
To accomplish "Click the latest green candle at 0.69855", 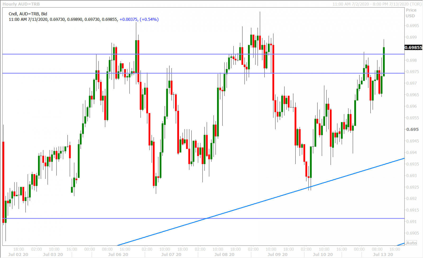I will coord(384,62).
